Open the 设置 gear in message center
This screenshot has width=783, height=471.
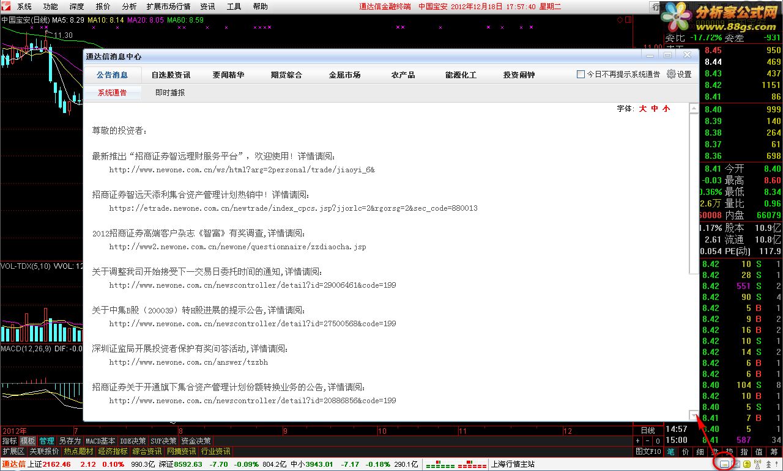pyautogui.click(x=679, y=74)
